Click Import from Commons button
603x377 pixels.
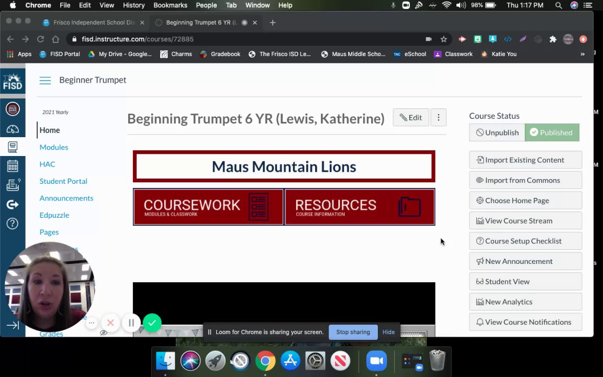(526, 180)
